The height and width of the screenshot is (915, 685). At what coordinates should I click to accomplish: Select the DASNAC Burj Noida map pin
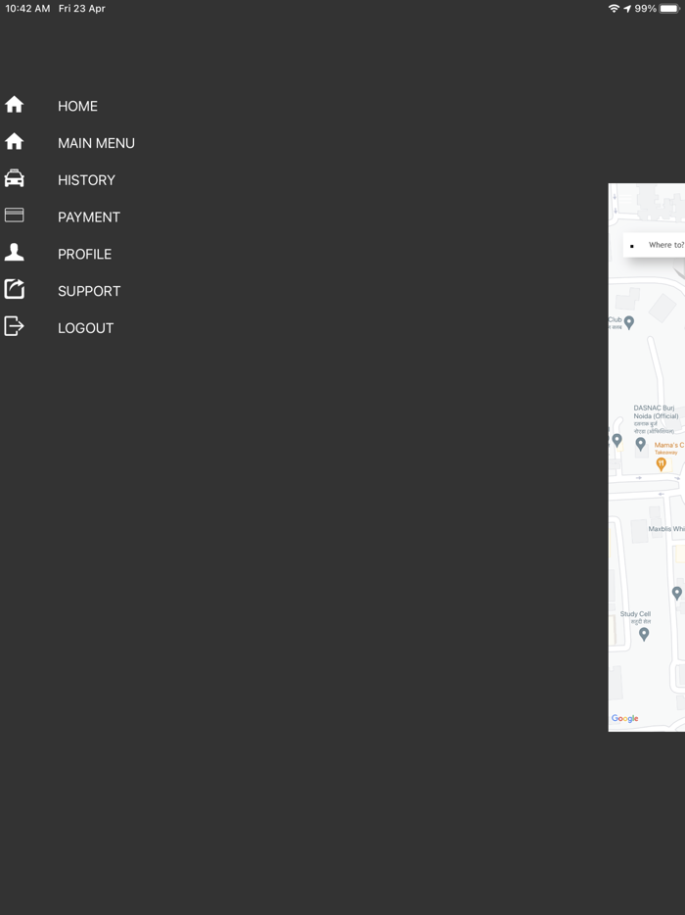[x=641, y=444]
